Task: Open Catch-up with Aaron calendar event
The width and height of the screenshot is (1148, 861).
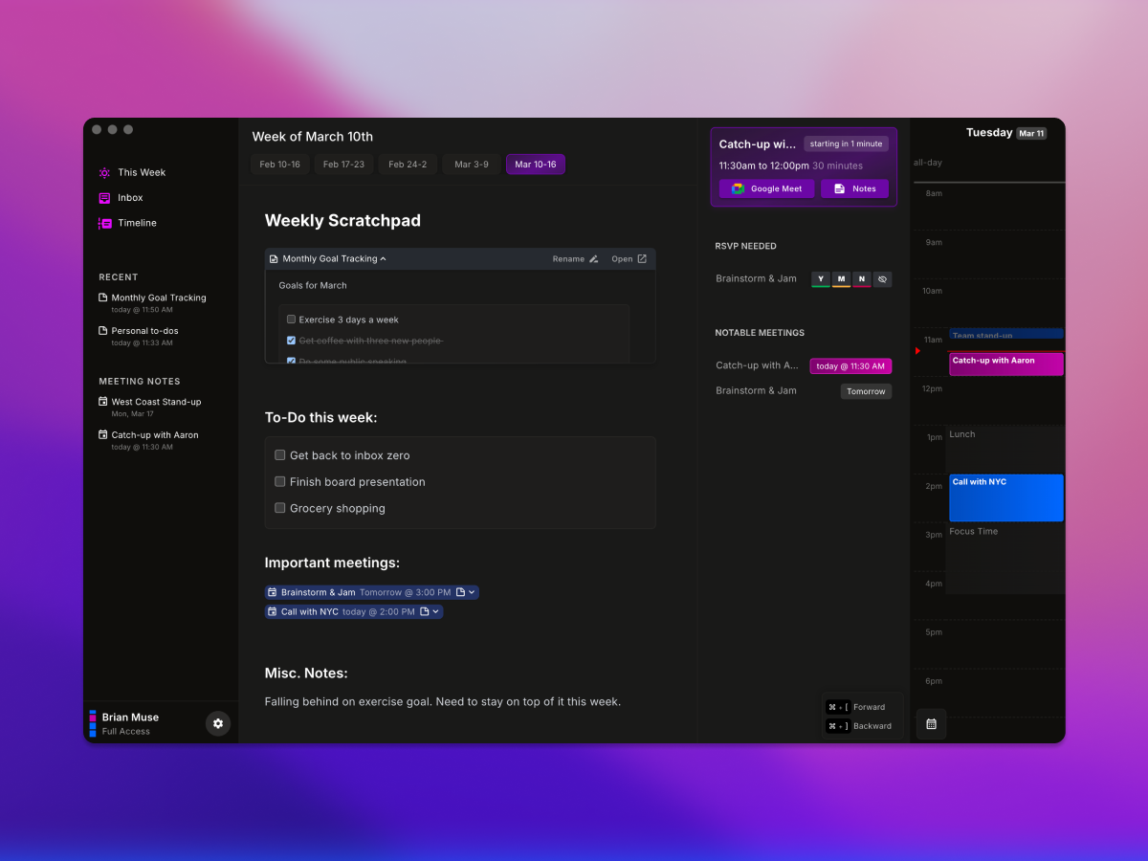Action: point(1006,364)
